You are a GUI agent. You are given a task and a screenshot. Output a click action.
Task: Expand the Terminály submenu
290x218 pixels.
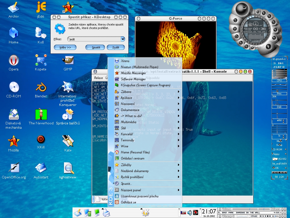(148, 140)
